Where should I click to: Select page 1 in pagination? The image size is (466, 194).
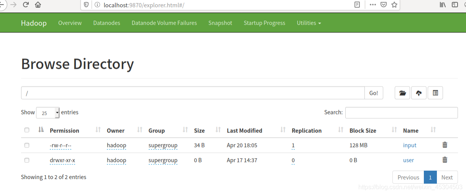pos(430,177)
